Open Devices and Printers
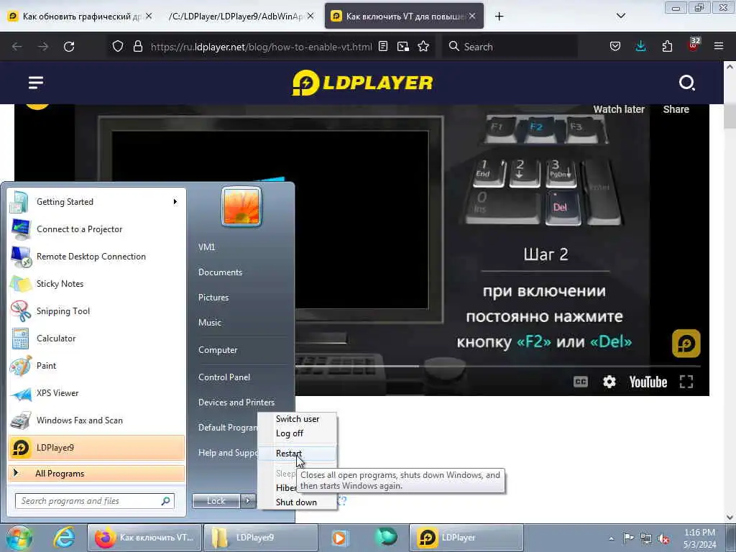Image resolution: width=736 pixels, height=552 pixels. click(x=236, y=402)
